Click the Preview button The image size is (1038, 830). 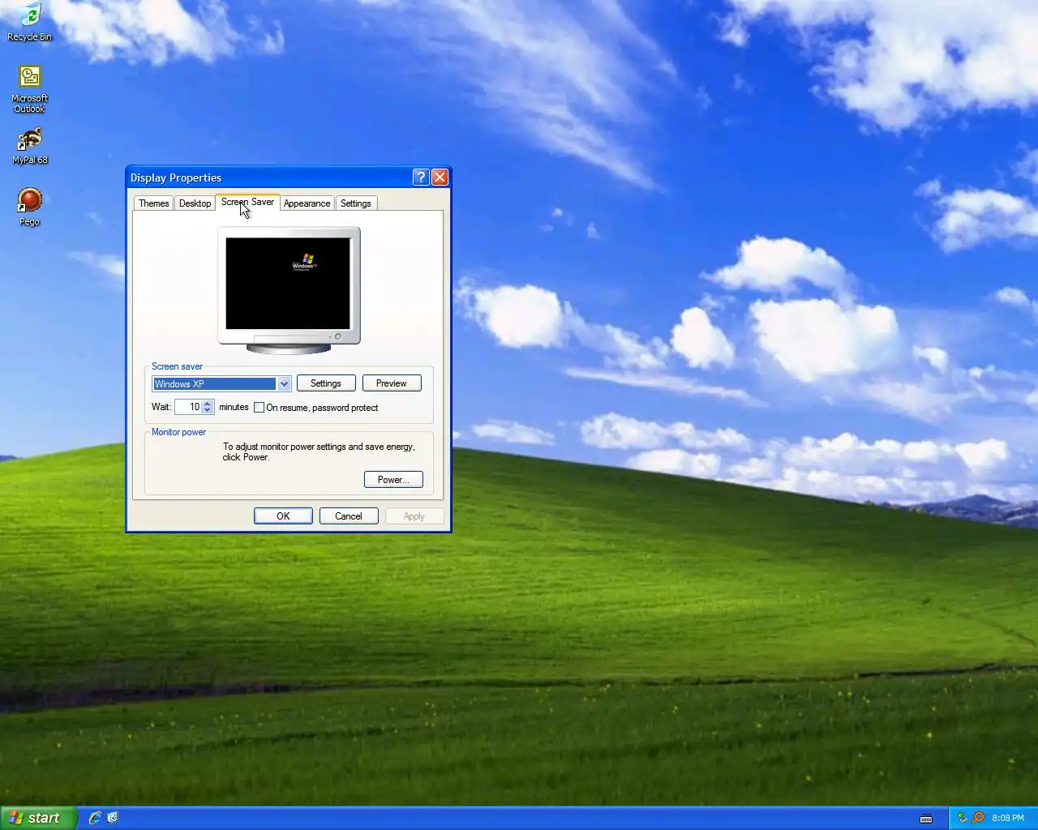pos(392,383)
